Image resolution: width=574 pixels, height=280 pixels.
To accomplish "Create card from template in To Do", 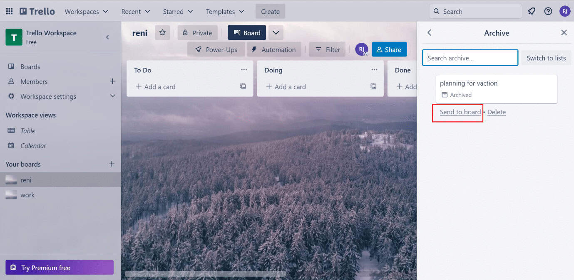I will [243, 86].
